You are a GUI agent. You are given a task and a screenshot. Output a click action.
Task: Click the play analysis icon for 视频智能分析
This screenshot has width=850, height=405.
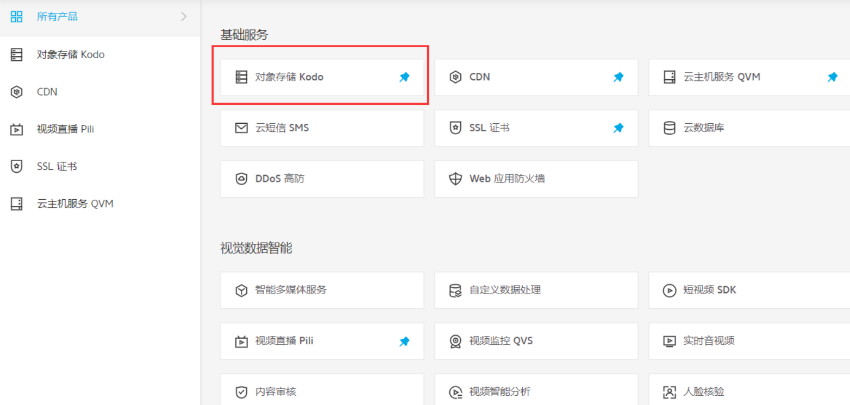[x=455, y=392]
